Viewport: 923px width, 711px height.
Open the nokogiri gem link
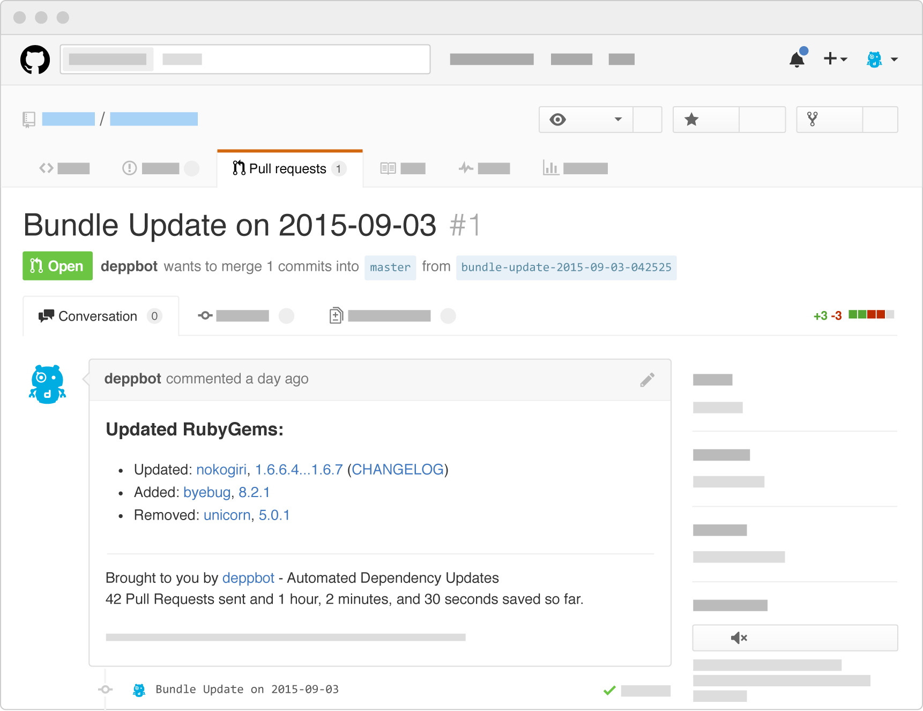coord(221,470)
